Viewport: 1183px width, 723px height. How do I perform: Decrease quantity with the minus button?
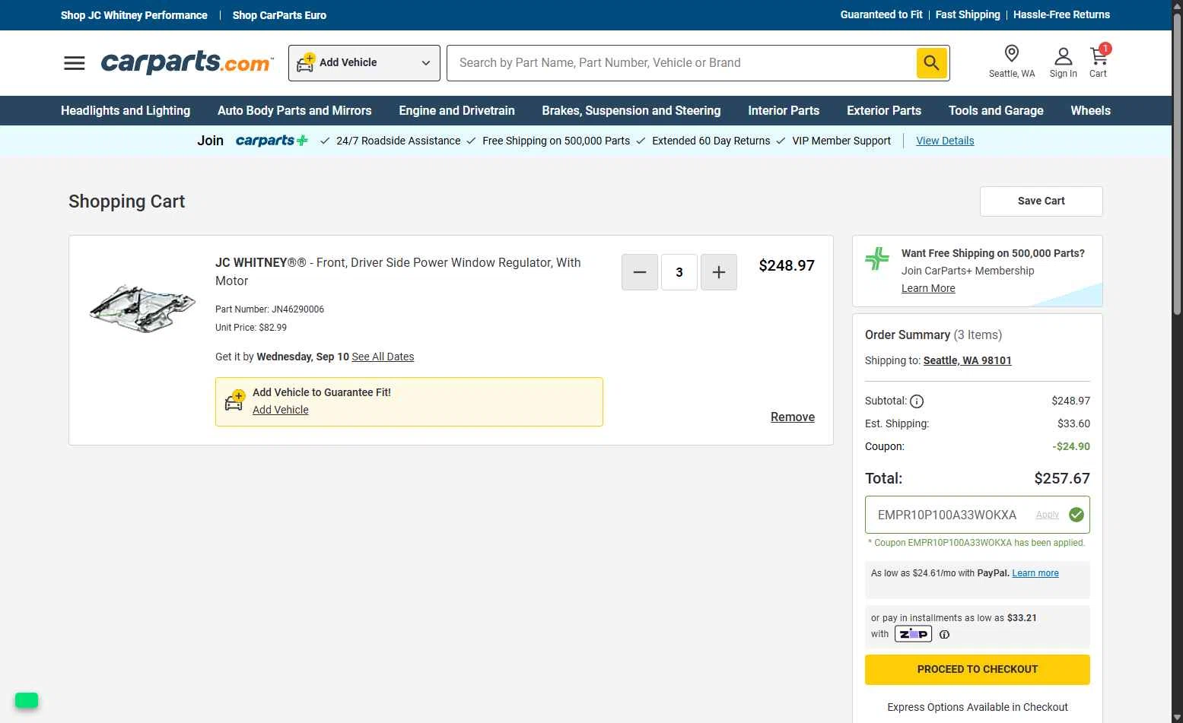click(x=640, y=272)
